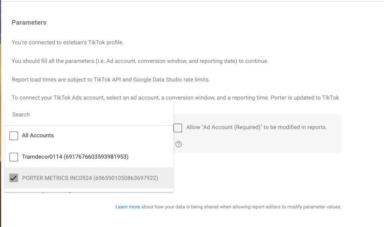Uncheck the PORTER METRICS INC0524 checkbox
Image resolution: width=384 pixels, height=227 pixels.
click(14, 178)
